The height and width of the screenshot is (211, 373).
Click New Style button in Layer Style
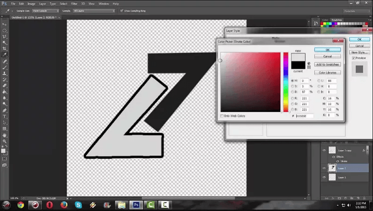pyautogui.click(x=359, y=52)
